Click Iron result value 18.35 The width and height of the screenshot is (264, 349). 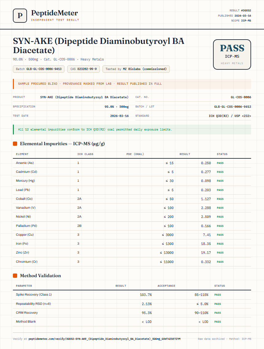tap(206, 244)
